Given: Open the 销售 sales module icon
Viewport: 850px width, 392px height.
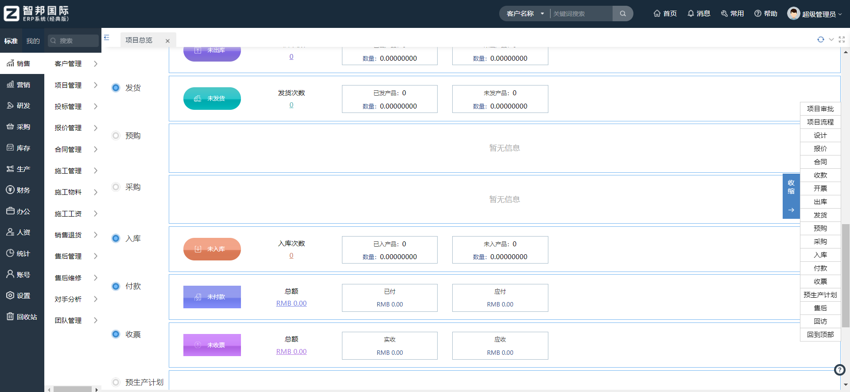Looking at the screenshot, I should tap(10, 64).
